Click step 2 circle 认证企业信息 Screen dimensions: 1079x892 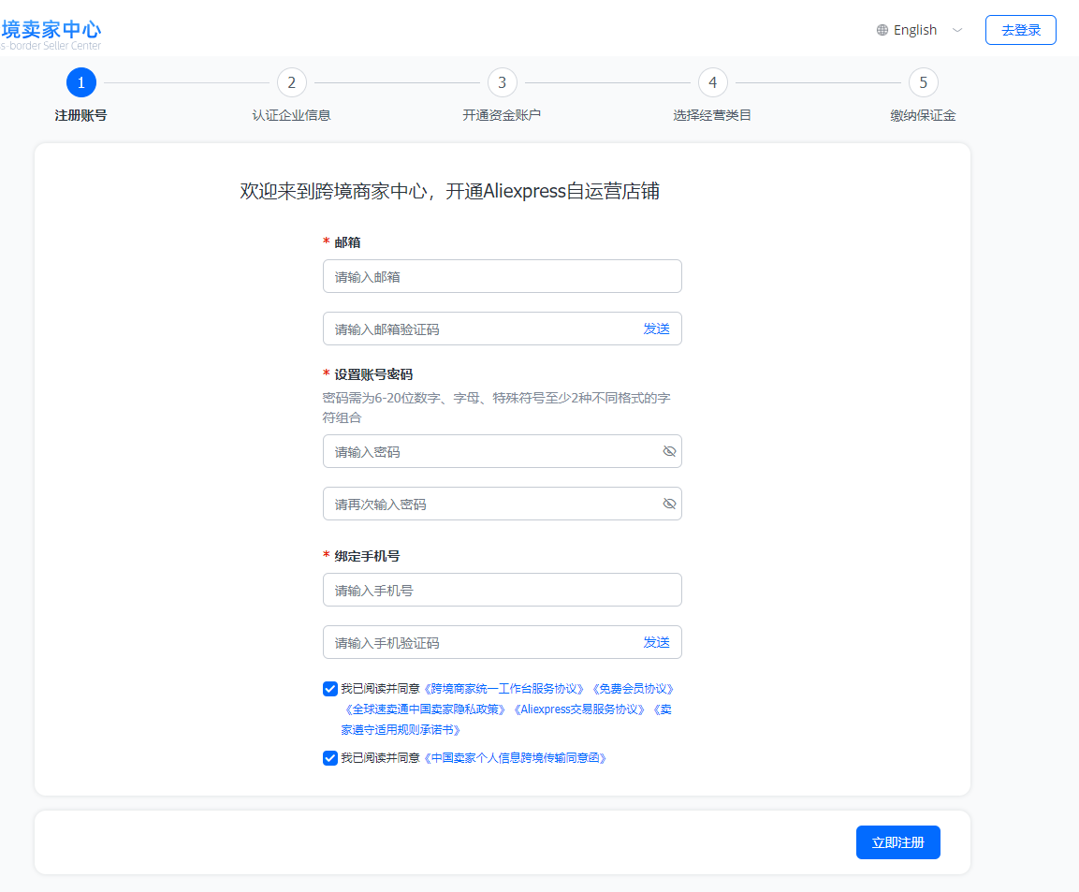click(x=292, y=82)
